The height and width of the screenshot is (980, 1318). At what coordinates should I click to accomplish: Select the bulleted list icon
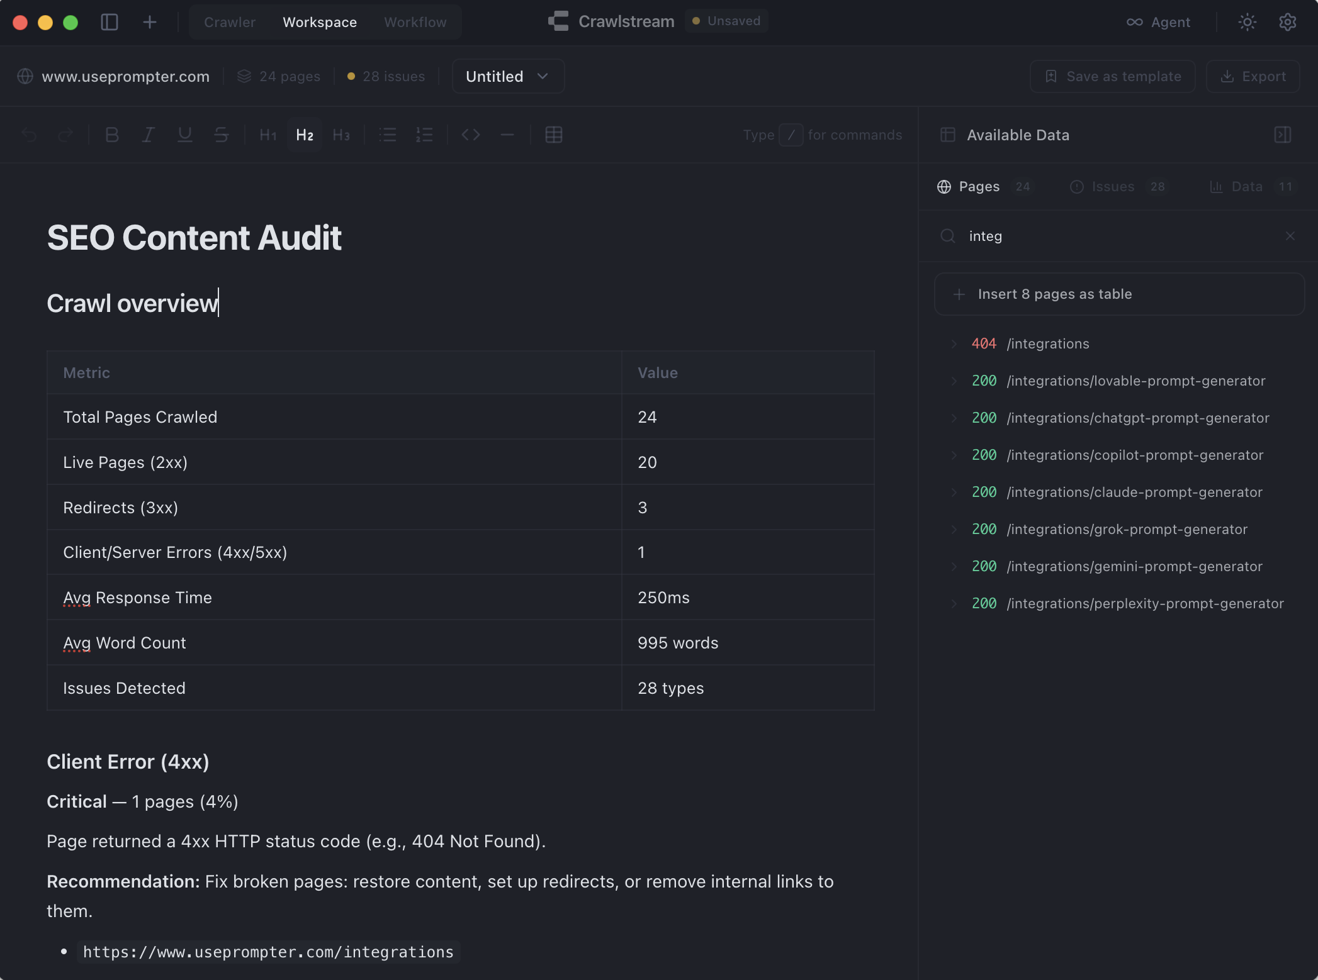coord(388,135)
